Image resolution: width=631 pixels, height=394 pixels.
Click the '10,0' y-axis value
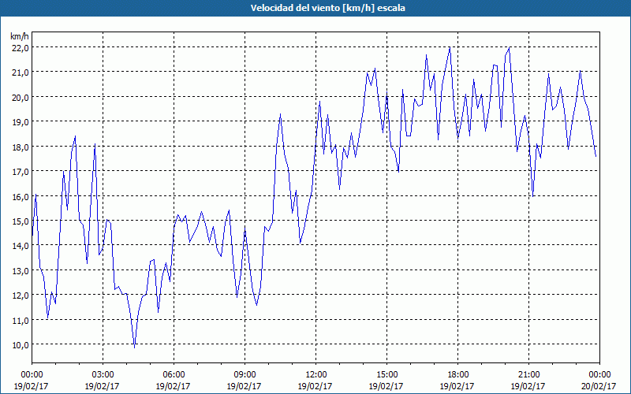point(20,344)
